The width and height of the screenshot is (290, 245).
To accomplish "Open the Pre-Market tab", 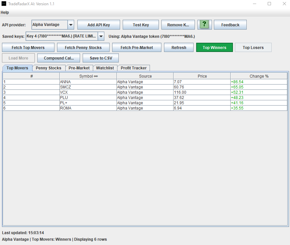I will pyautogui.click(x=79, y=68).
